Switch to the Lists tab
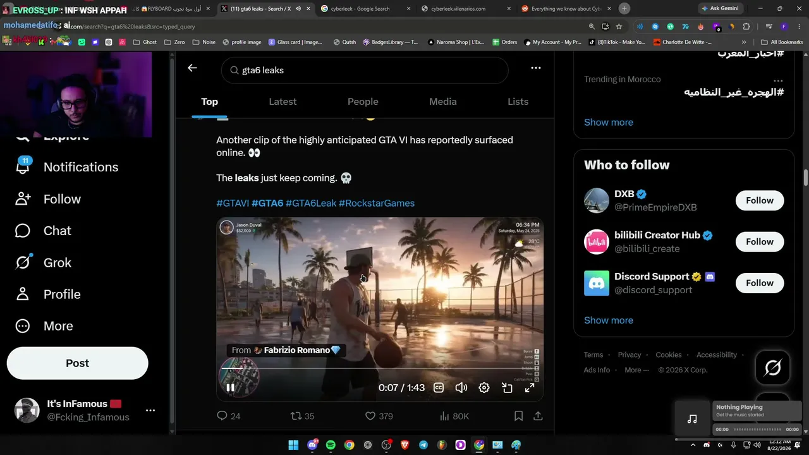 pos(518,102)
